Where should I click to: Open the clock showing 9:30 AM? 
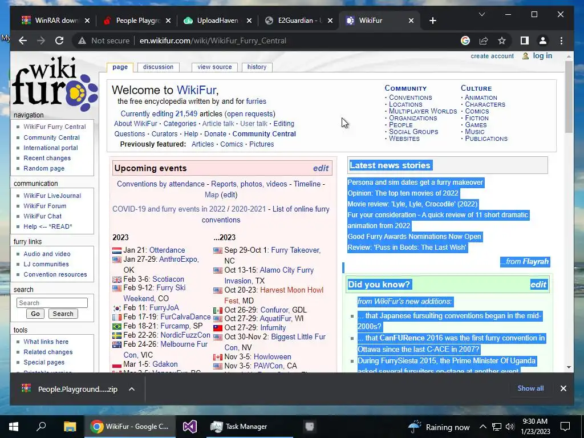point(535,421)
